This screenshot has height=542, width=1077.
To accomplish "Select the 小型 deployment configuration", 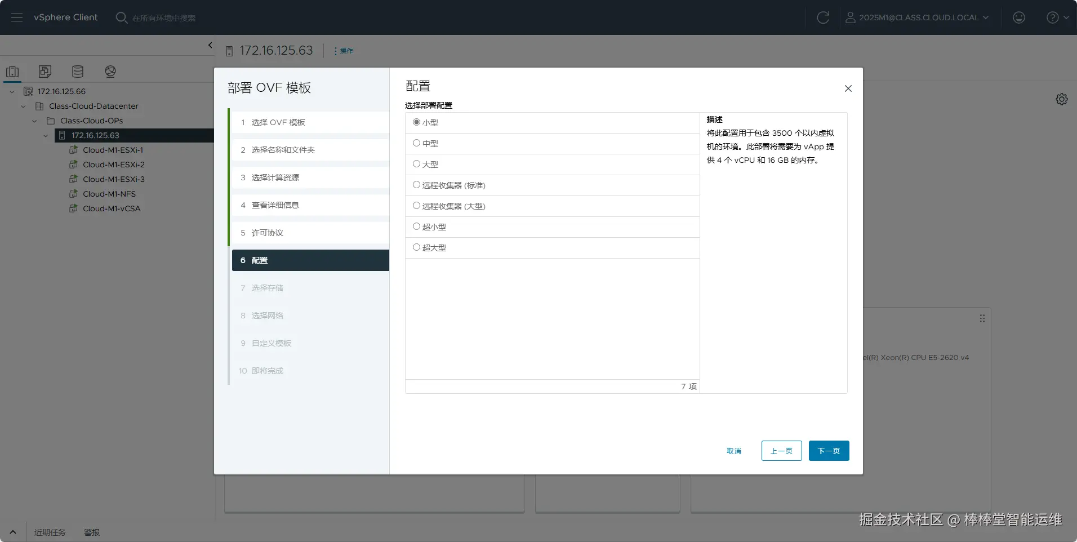I will 416,122.
